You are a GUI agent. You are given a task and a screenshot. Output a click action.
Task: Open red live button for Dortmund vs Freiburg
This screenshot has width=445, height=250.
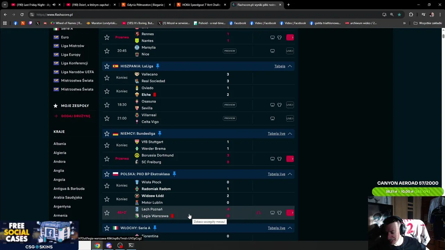pos(290,159)
